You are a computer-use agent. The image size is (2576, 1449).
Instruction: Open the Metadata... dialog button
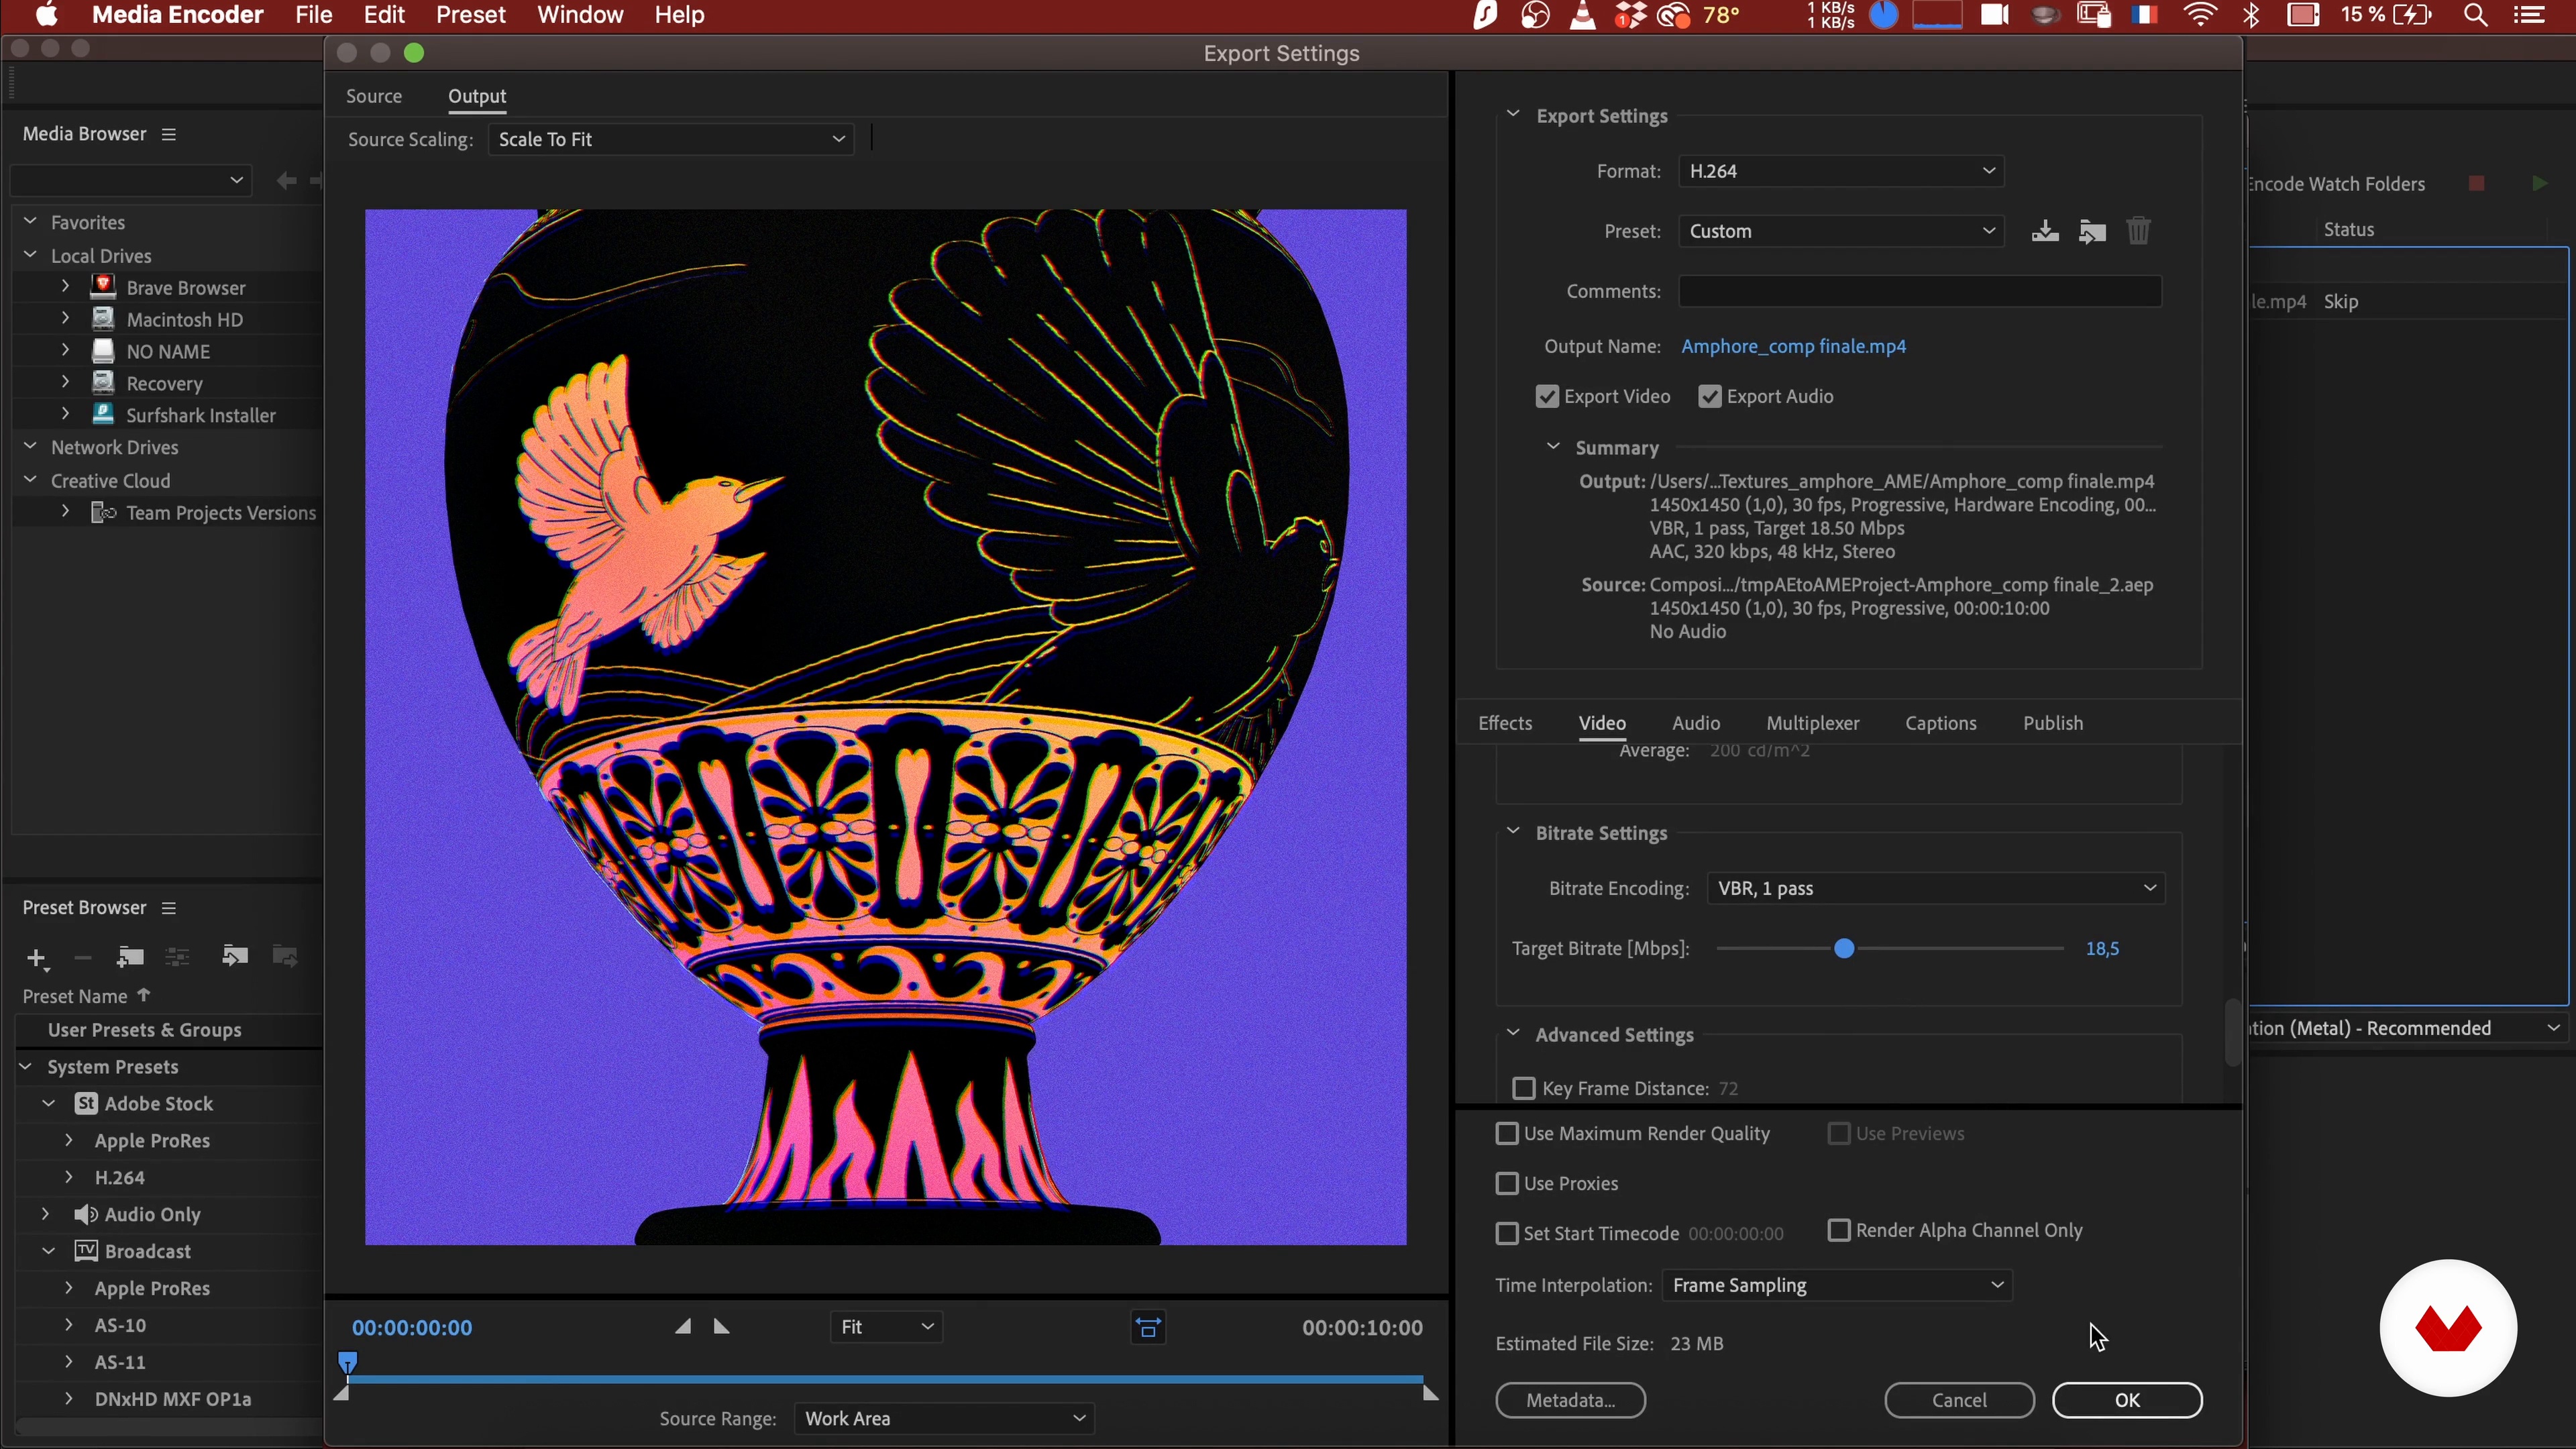1570,1401
